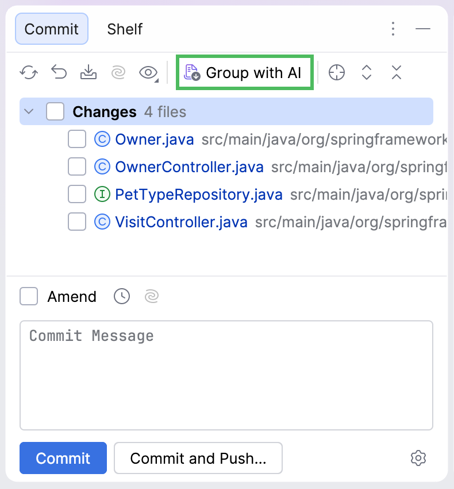Type inside the Commit Message field
The image size is (454, 489).
click(226, 373)
